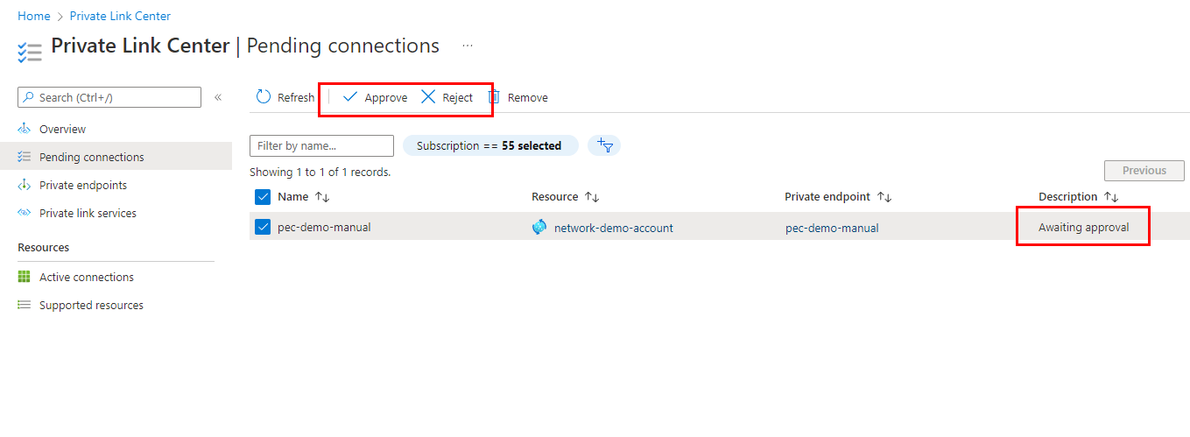Go to Private link services
The width and height of the screenshot is (1190, 437).
click(x=88, y=213)
